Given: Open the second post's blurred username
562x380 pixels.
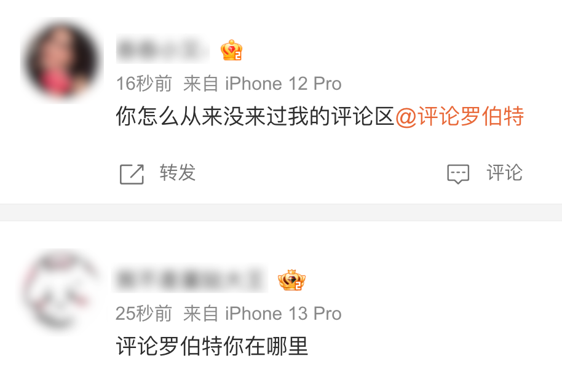Looking at the screenshot, I should [x=191, y=279].
